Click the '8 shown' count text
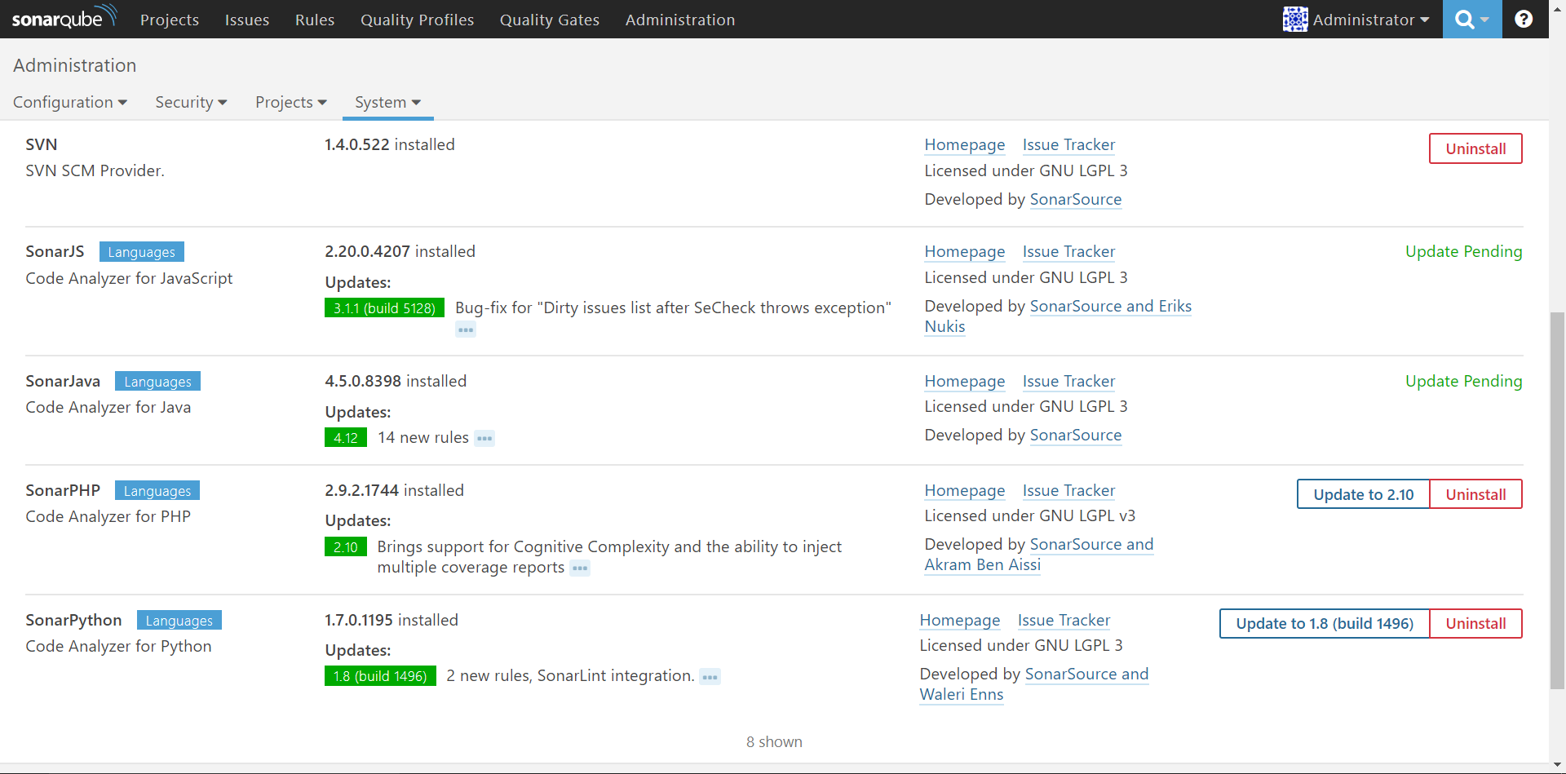The image size is (1566, 774). coord(774,741)
